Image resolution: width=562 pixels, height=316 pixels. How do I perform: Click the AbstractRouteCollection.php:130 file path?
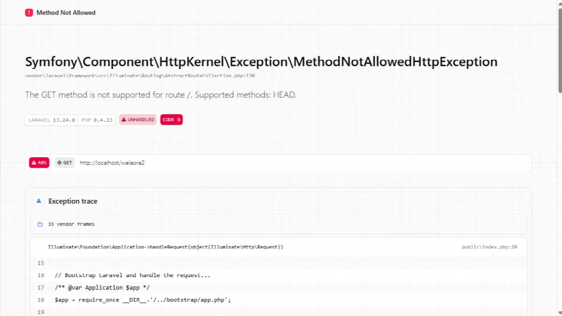[140, 76]
